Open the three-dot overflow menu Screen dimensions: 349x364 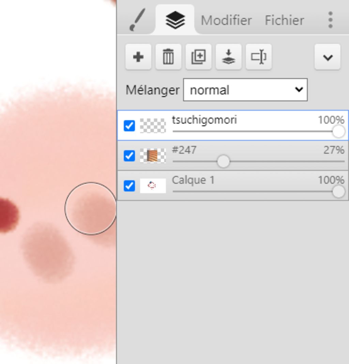click(x=330, y=20)
